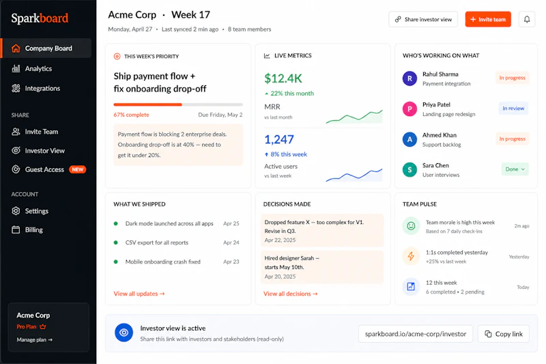Click the Analytics bar chart icon
The width and height of the screenshot is (546, 364).
pyautogui.click(x=16, y=68)
